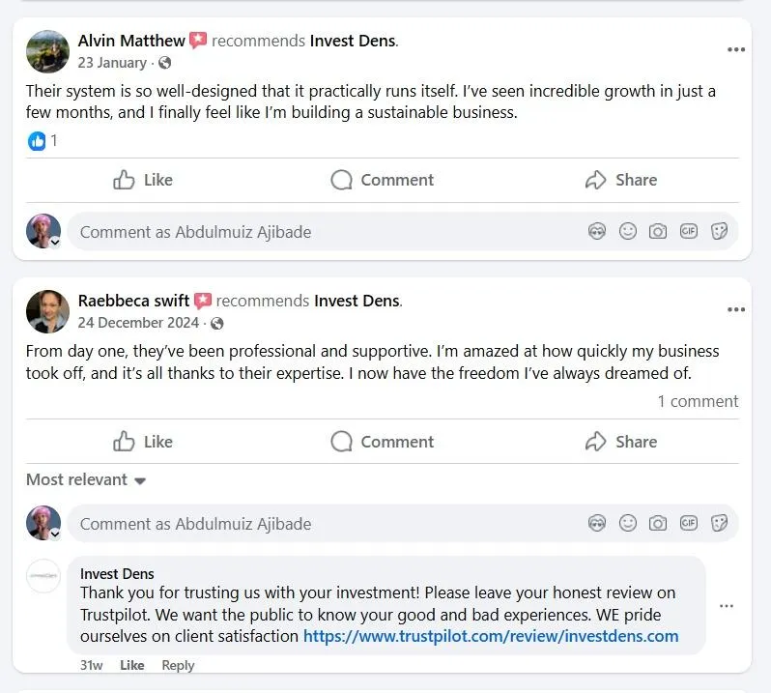Like the Invest Dens comment

point(132,665)
